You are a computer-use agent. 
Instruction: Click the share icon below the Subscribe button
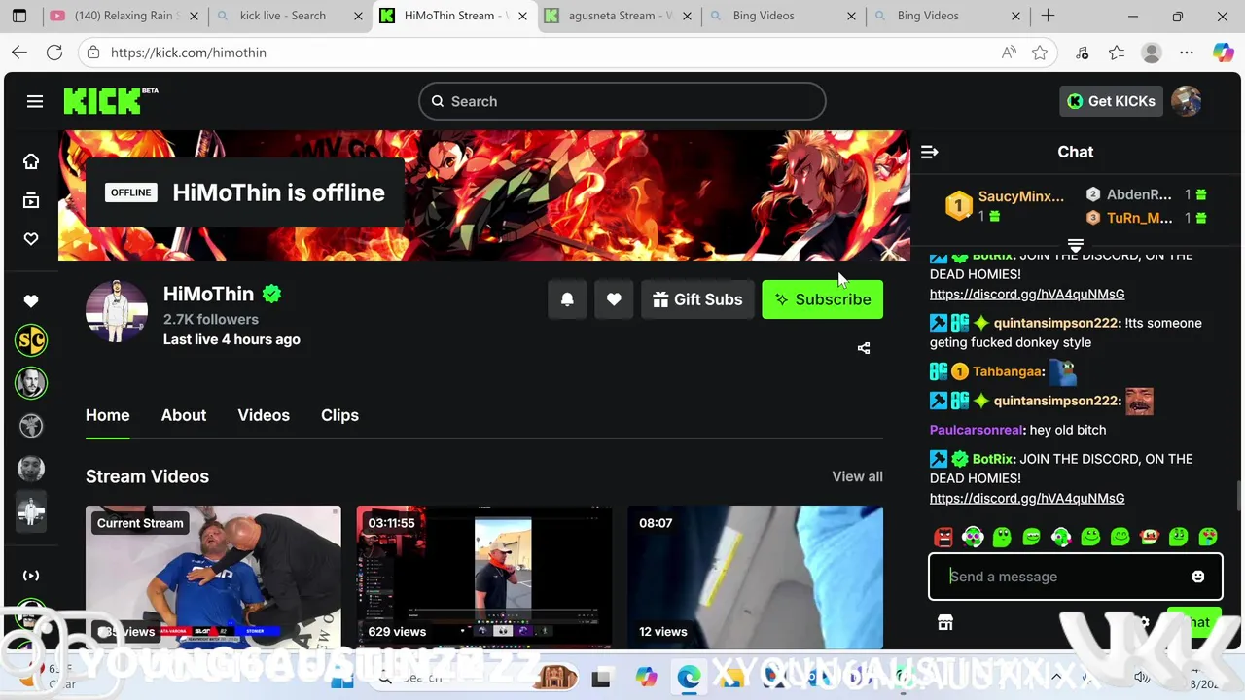[x=864, y=348]
